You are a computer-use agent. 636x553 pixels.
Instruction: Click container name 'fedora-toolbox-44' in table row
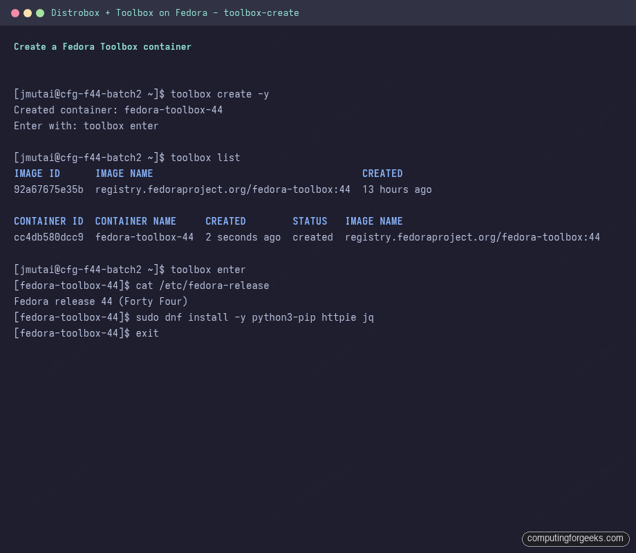pos(144,237)
